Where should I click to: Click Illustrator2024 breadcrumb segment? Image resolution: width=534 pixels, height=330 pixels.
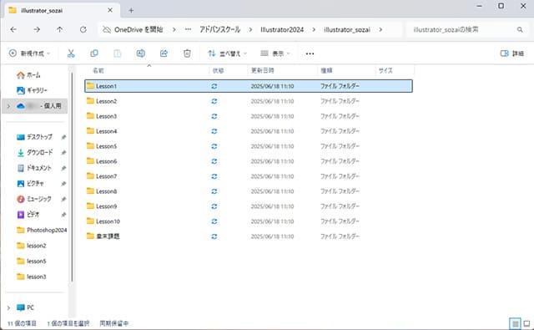tap(282, 30)
